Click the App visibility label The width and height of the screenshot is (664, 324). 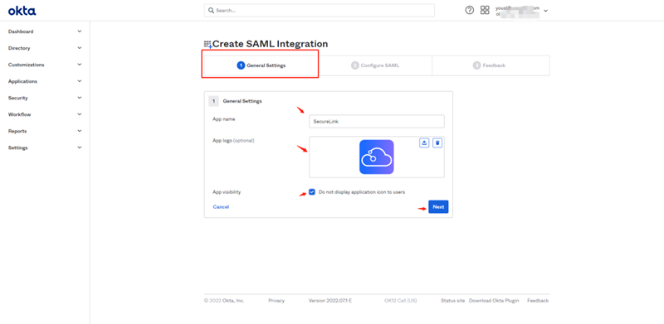point(227,192)
